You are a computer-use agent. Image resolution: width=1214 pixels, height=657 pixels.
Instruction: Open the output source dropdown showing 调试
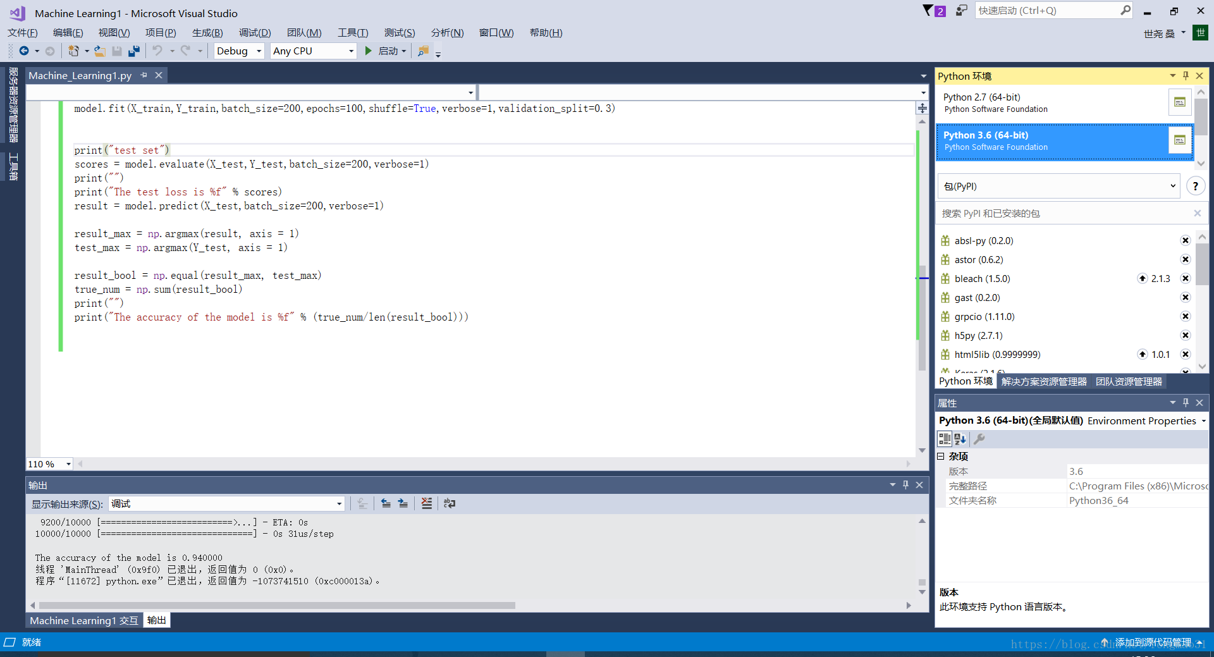click(x=226, y=503)
